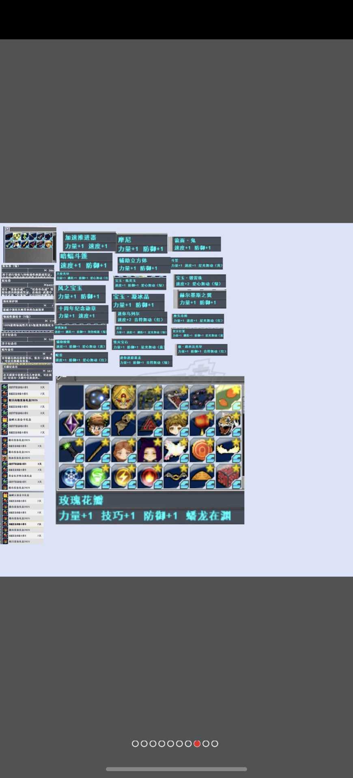Viewport: 353px width, 778px height.
Task: Select the 假日高级装备礼盒2025 list row
Action: point(25,400)
